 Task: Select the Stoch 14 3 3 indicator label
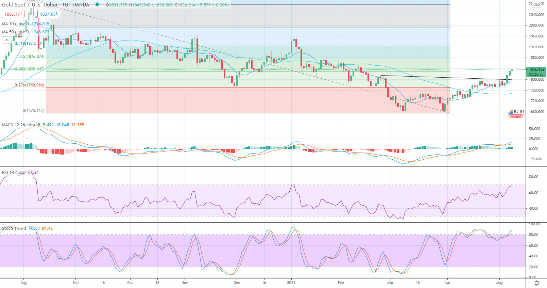coord(14,228)
